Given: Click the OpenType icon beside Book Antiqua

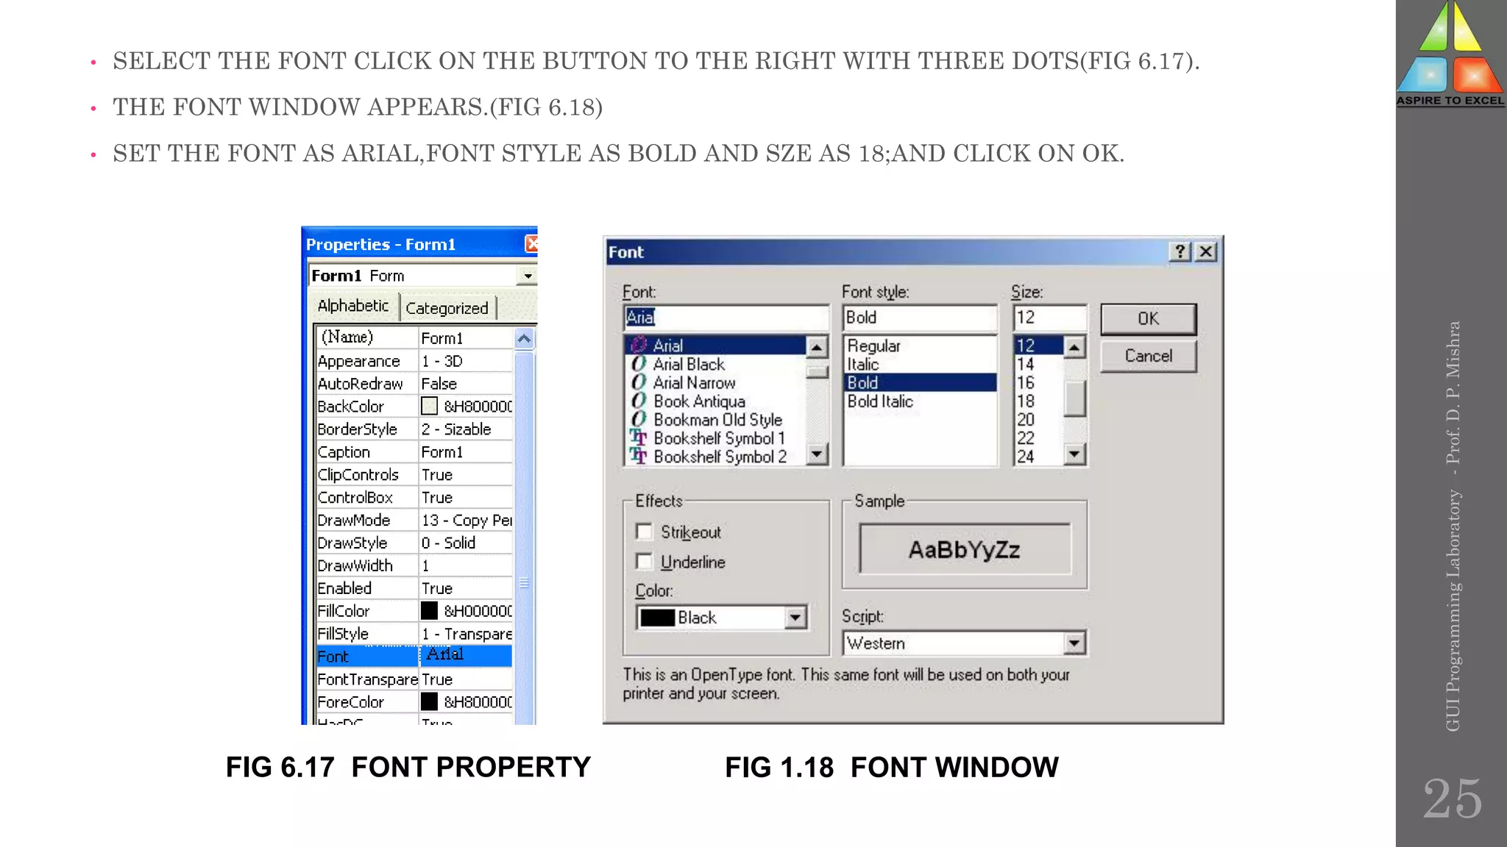Looking at the screenshot, I should point(639,401).
